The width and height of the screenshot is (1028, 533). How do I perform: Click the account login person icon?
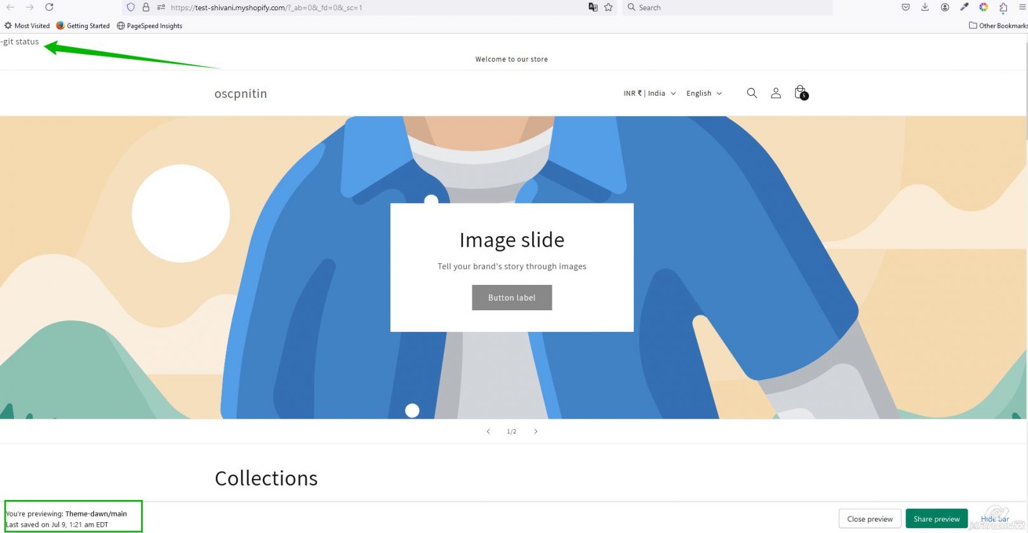click(775, 93)
